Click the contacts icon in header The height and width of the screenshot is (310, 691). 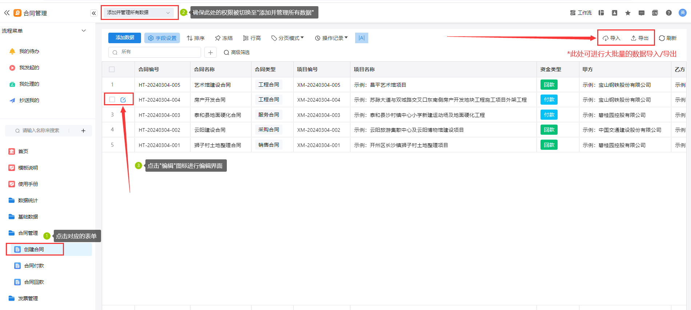(x=614, y=13)
